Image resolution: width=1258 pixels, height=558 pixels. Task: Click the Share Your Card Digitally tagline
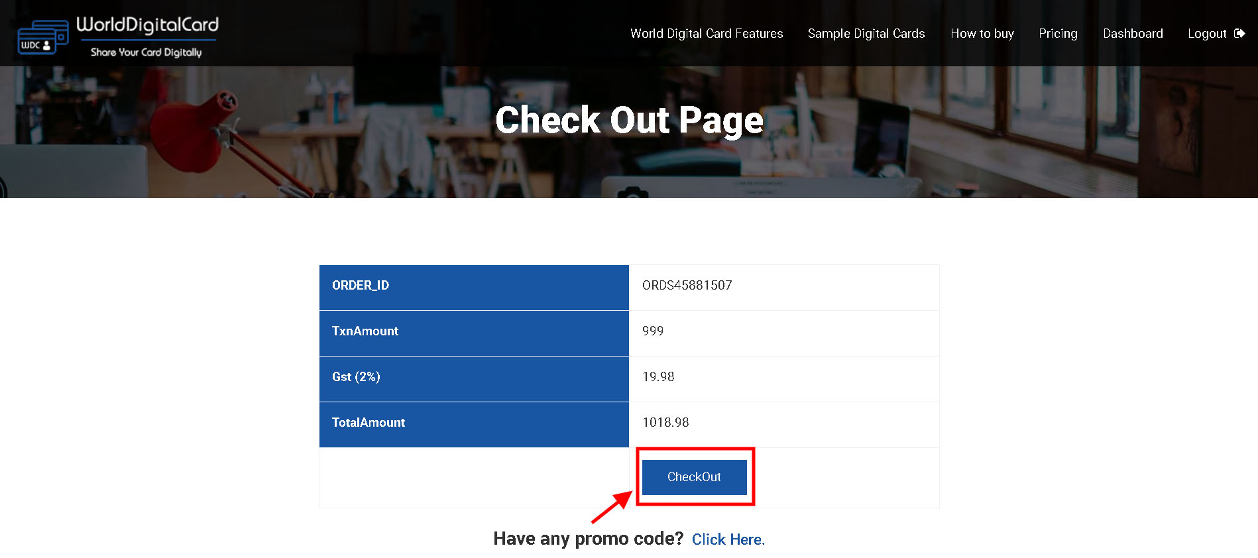146,52
